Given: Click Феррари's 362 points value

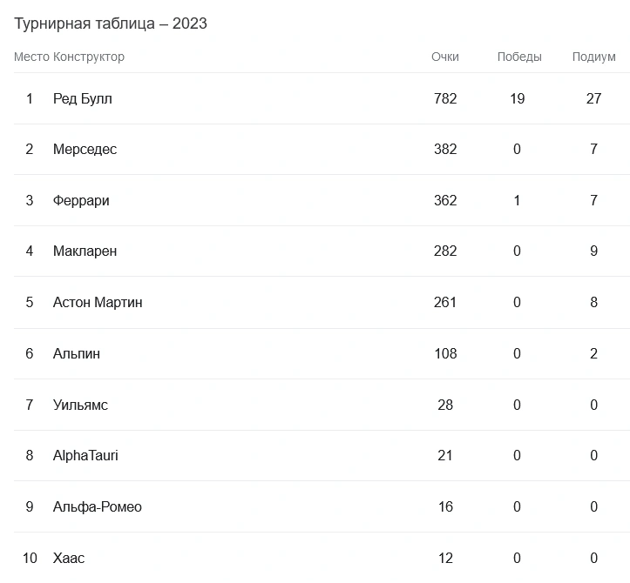Looking at the screenshot, I should pos(445,200).
